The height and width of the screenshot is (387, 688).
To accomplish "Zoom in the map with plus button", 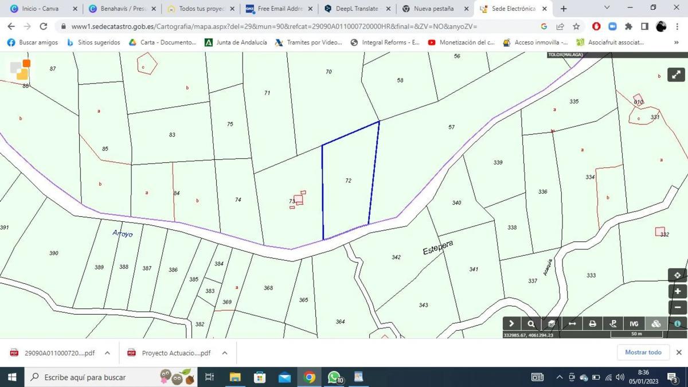I will point(677,291).
